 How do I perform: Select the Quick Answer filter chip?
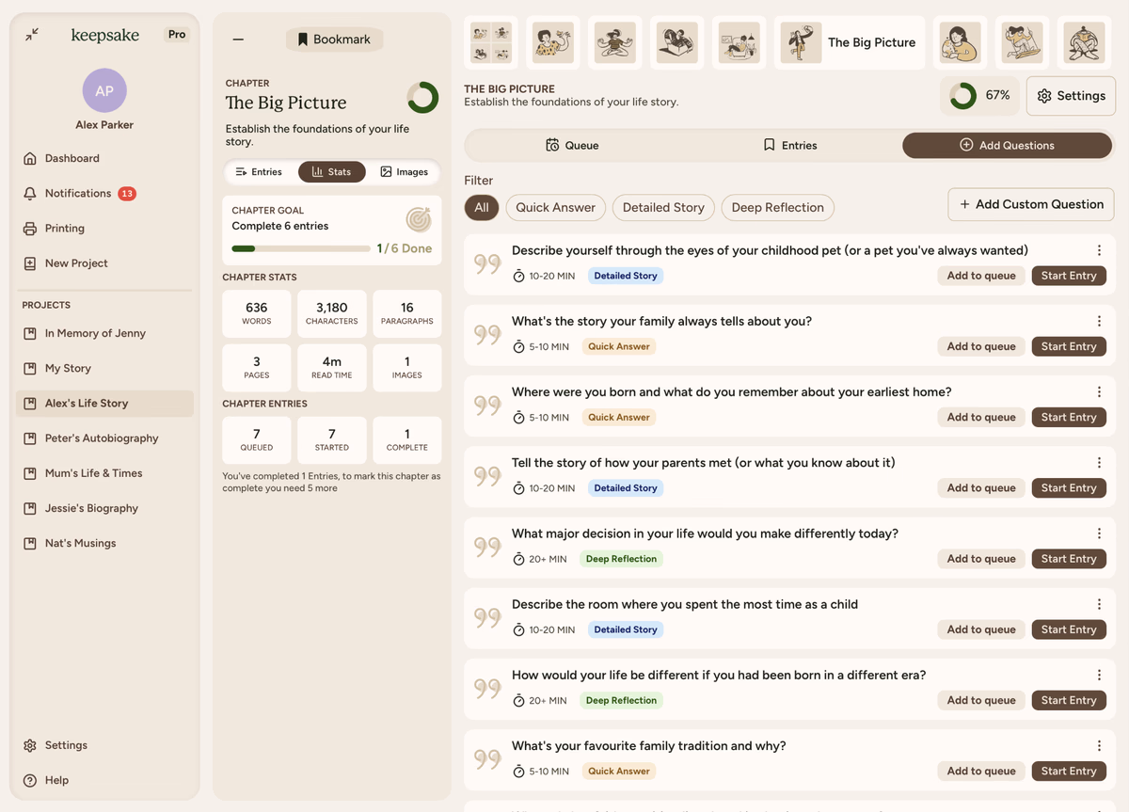coord(555,208)
